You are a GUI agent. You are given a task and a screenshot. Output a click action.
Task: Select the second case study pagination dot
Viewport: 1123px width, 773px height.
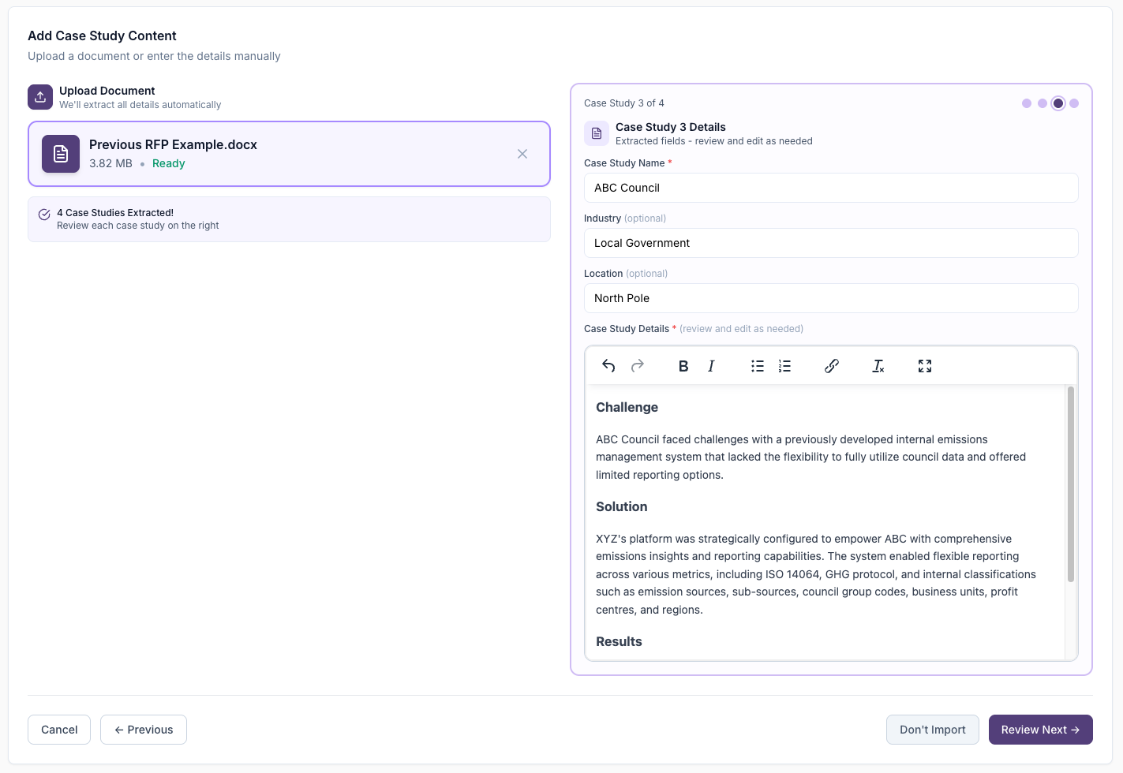[1043, 103]
